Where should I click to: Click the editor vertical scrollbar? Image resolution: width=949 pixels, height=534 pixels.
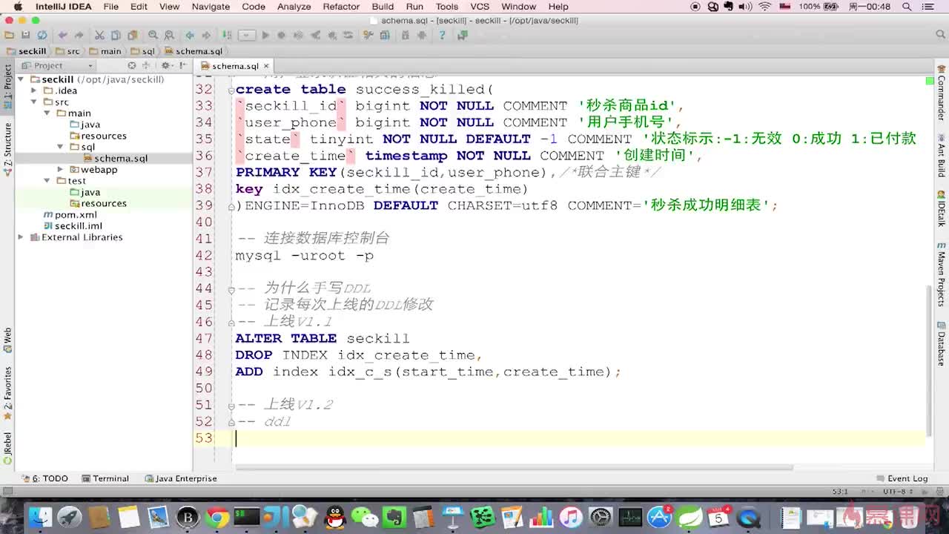930,360
